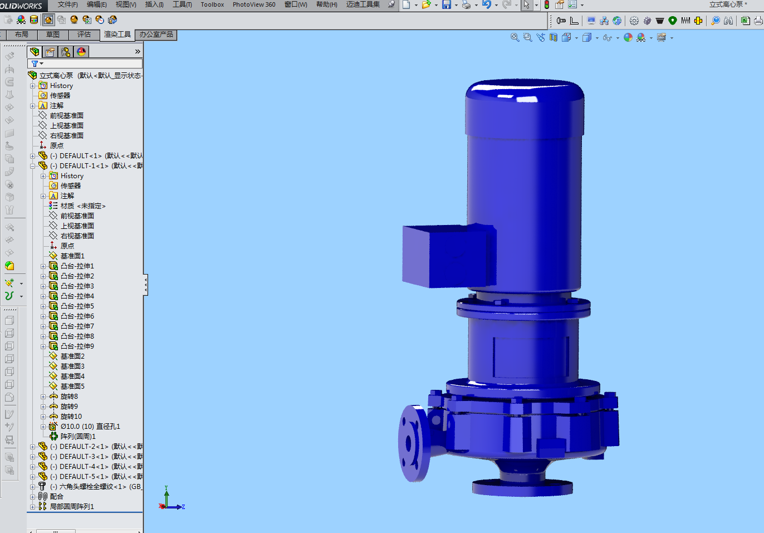Click the side panel collapse handle
Screen dimensions: 764x533
(145, 285)
